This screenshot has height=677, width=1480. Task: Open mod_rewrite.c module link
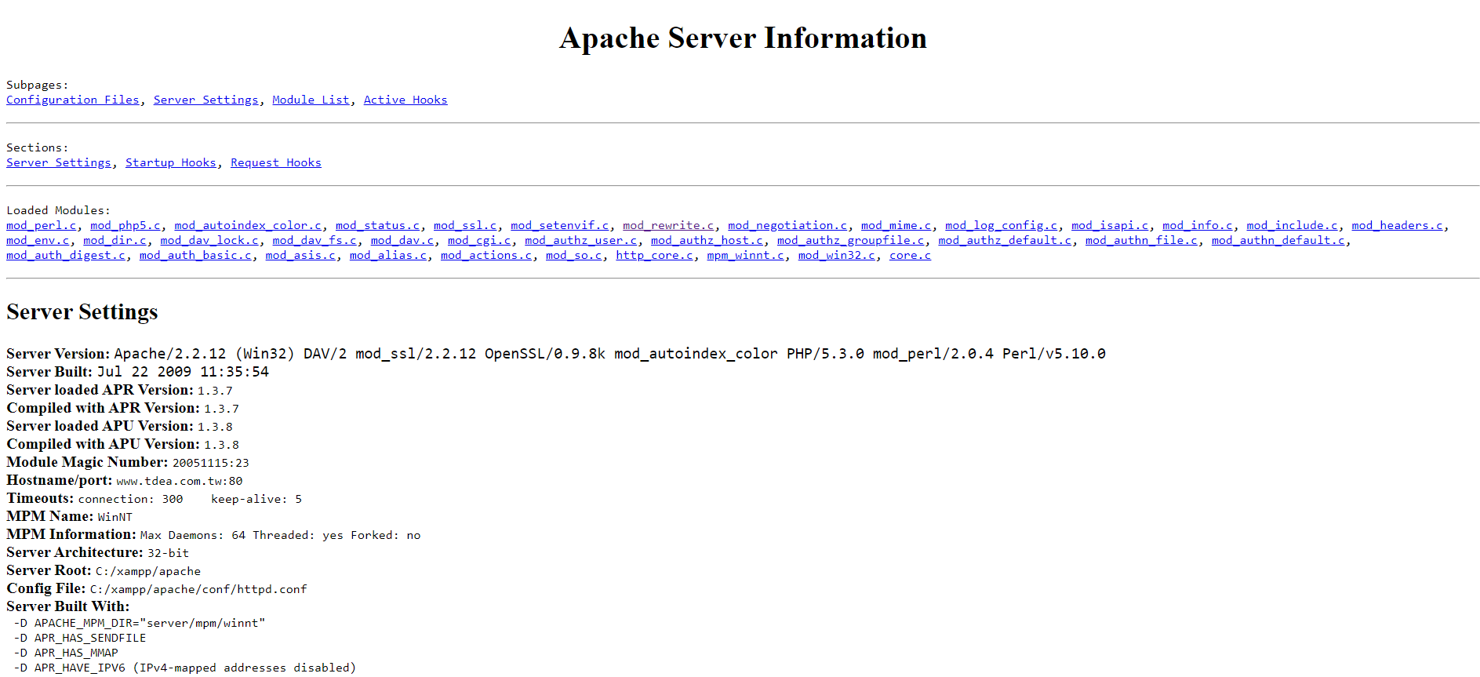668,225
